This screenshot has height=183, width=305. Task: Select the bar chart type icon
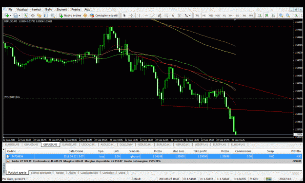click(x=260, y=15)
